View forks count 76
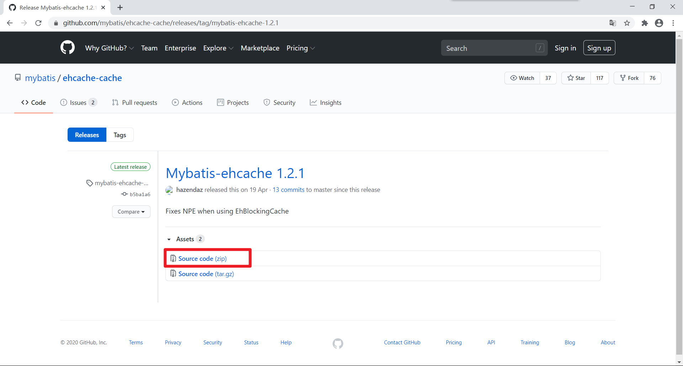The image size is (683, 366). tap(652, 78)
